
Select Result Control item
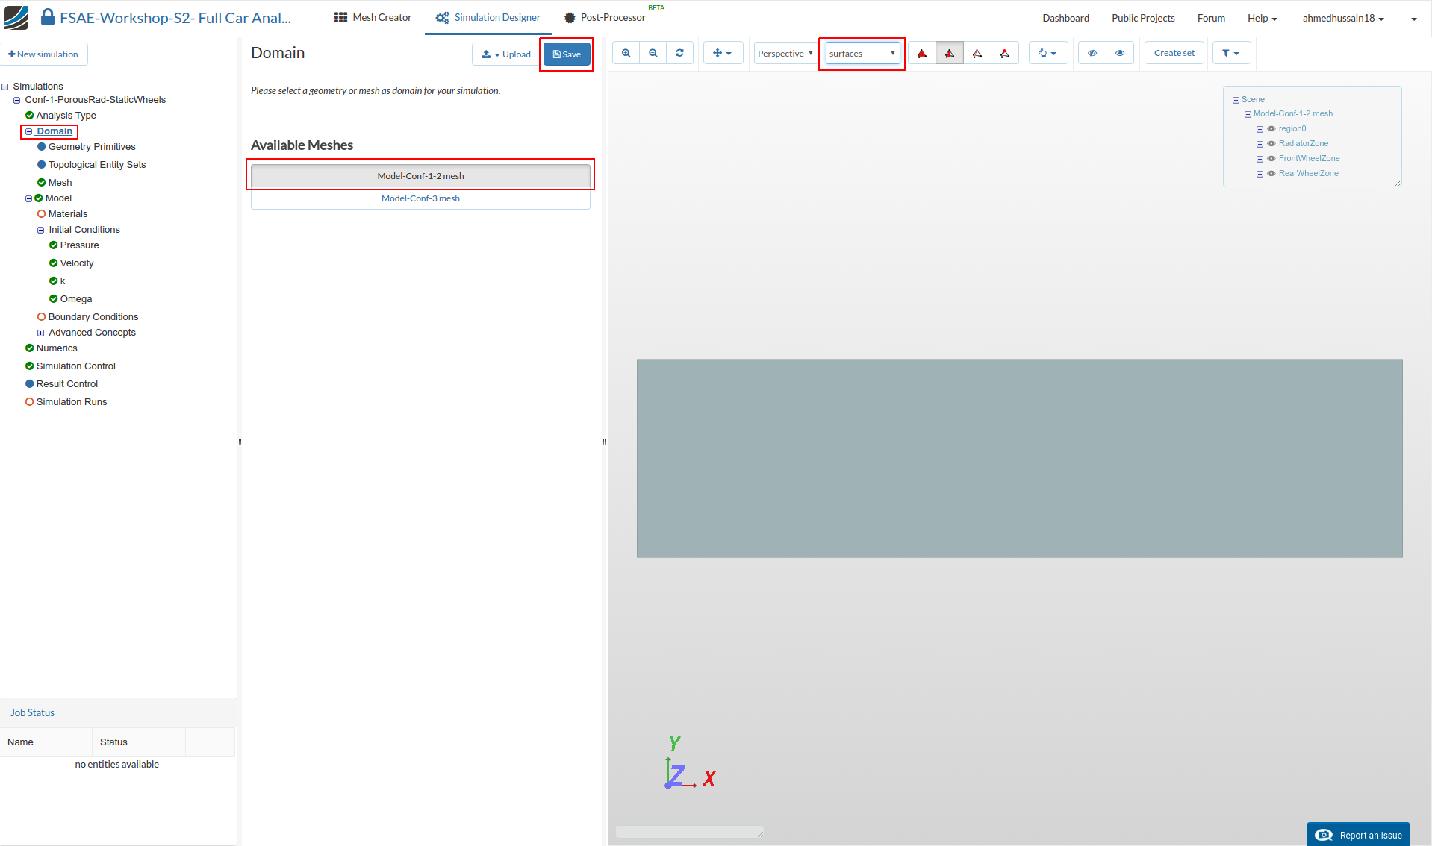67,384
